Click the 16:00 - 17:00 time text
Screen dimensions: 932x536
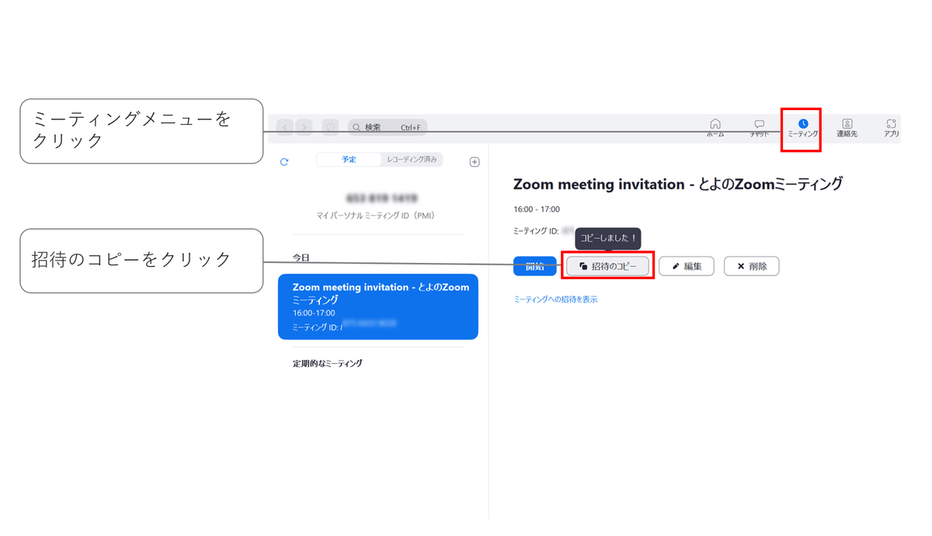click(537, 209)
